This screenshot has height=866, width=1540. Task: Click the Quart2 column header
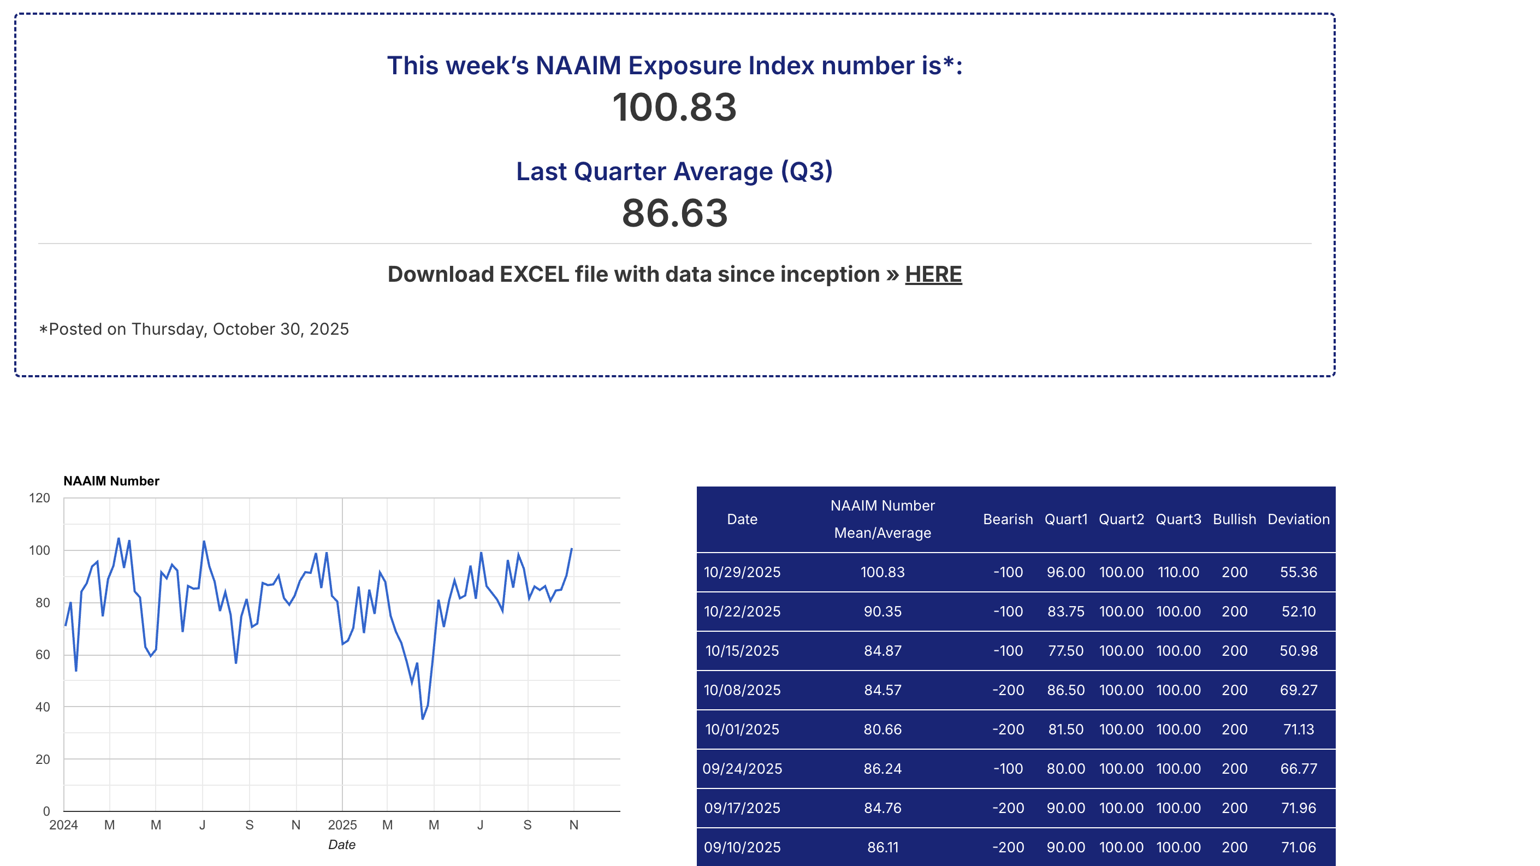click(x=1121, y=519)
